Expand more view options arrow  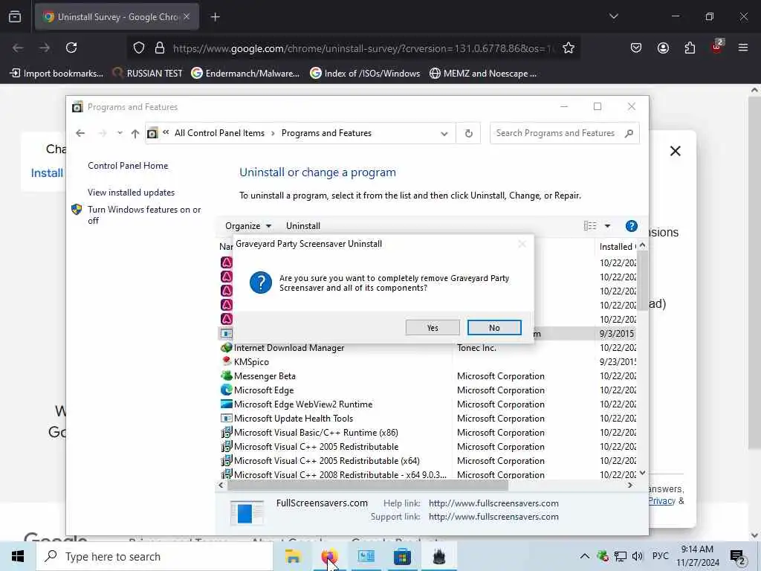[x=607, y=226]
